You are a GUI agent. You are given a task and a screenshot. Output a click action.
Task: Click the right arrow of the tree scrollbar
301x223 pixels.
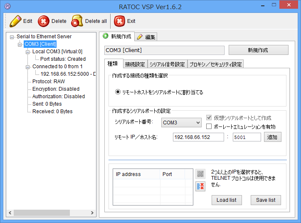(x=92, y=213)
